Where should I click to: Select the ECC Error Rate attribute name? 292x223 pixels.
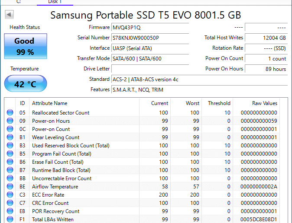[x=48, y=194]
